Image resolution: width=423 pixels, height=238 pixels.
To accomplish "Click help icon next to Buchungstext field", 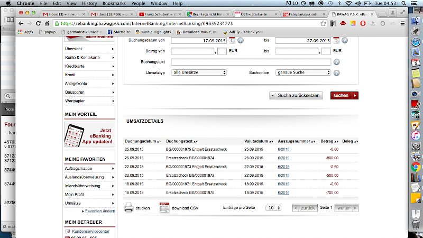I will coord(336,62).
